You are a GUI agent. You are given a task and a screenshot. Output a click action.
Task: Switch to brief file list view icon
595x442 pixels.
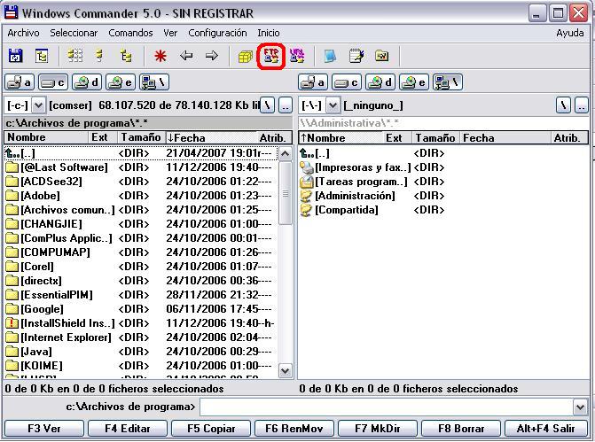coord(74,56)
